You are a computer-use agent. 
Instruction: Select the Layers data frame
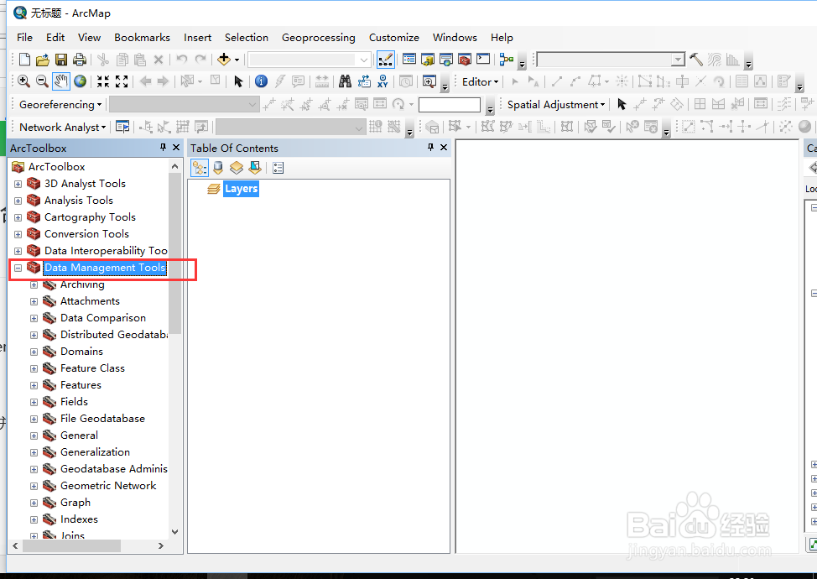[x=241, y=189]
